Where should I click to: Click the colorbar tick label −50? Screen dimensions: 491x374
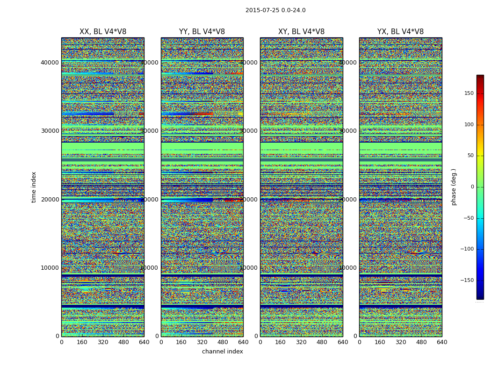coord(468,218)
